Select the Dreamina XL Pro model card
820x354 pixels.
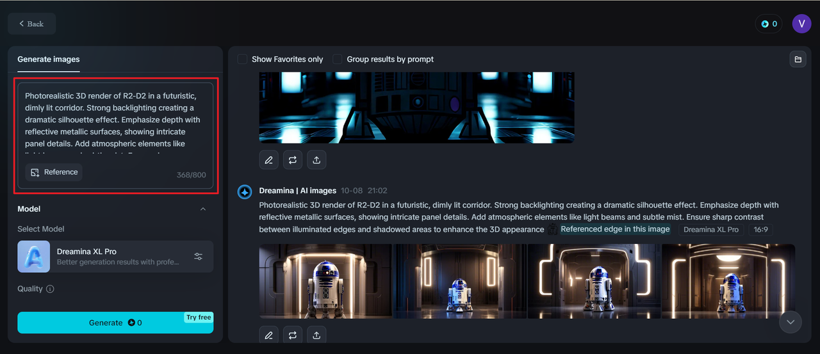point(115,257)
